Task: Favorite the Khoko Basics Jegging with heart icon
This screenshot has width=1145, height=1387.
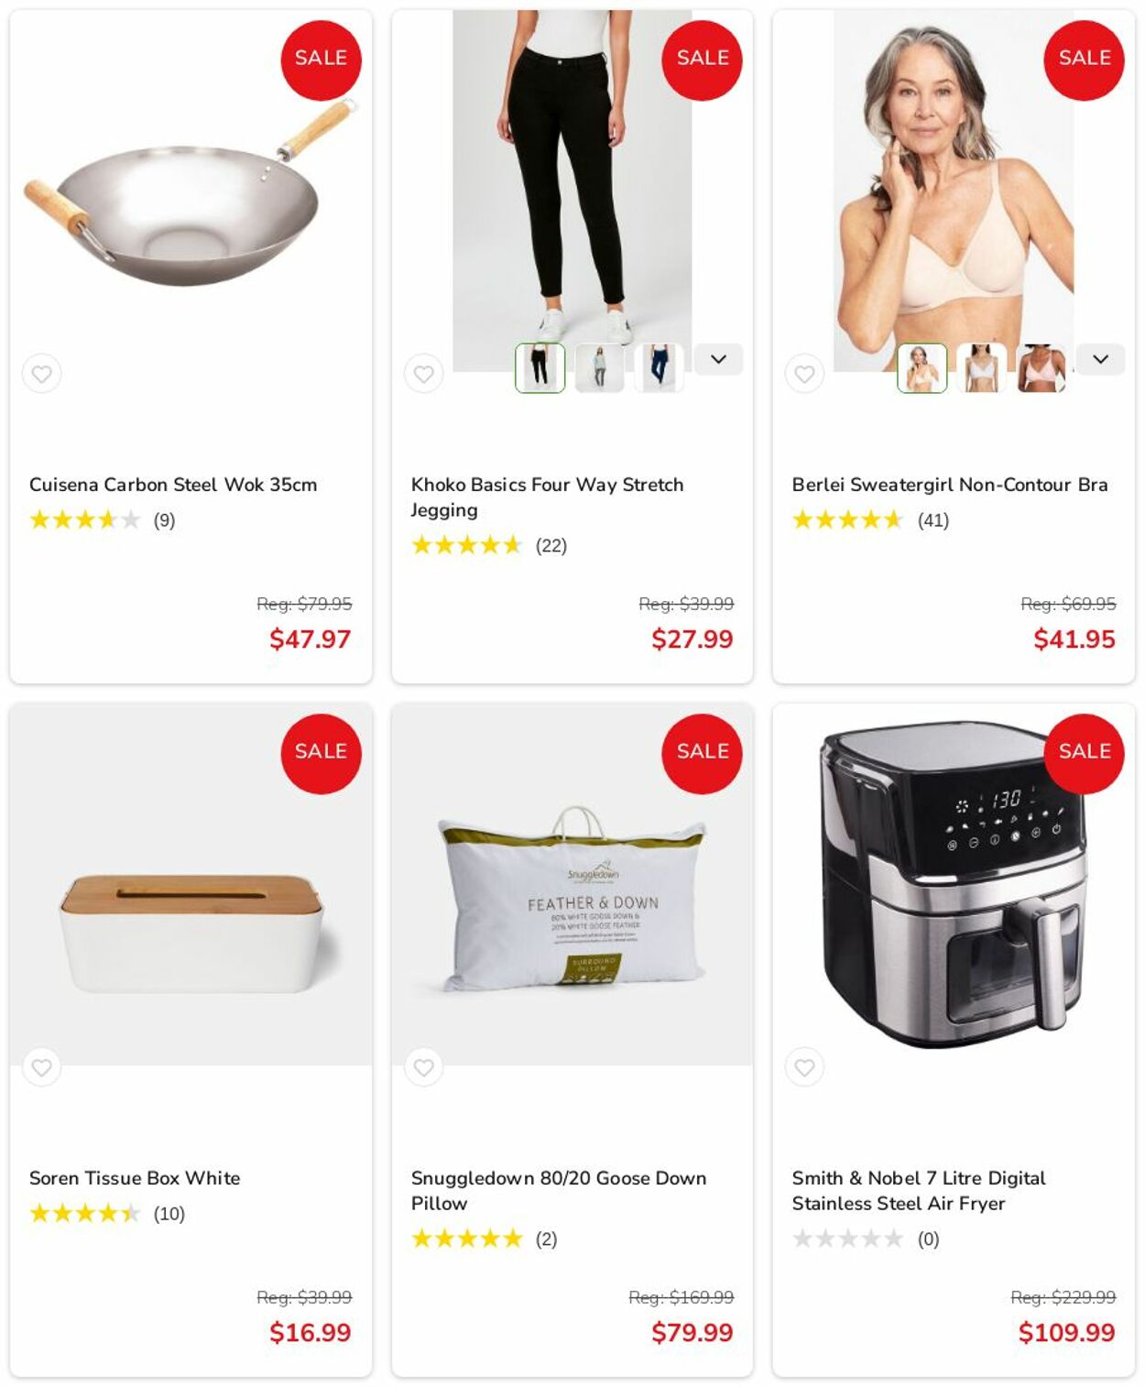Action: click(423, 374)
